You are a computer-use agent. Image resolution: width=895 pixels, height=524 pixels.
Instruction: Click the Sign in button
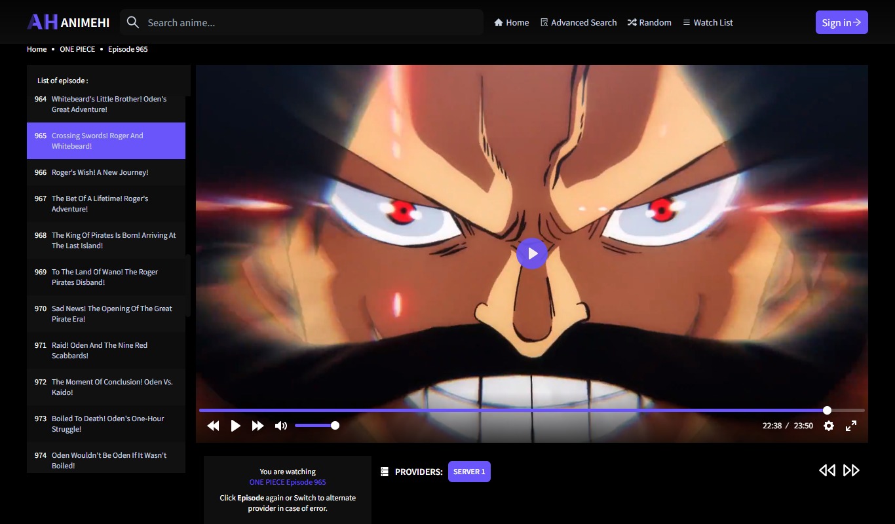(x=841, y=22)
